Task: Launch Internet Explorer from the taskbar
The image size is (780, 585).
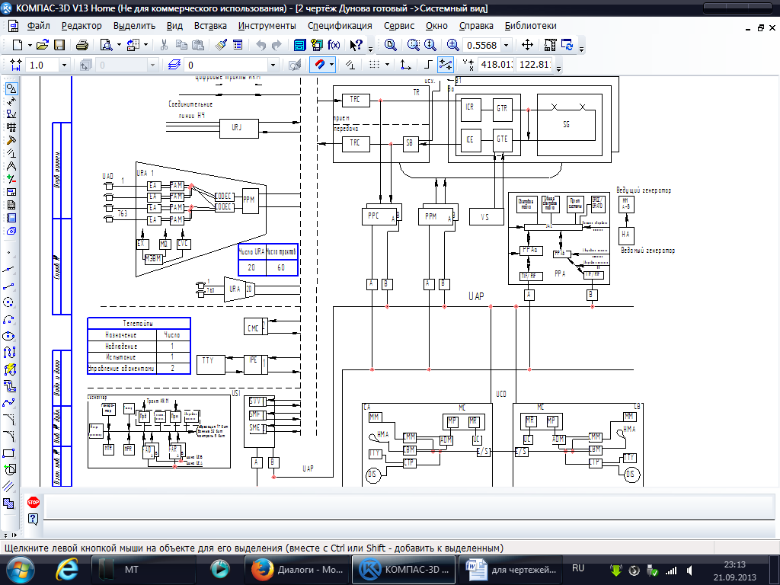Action: [66, 570]
